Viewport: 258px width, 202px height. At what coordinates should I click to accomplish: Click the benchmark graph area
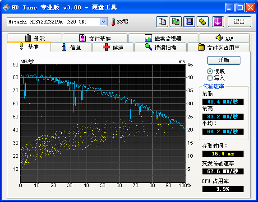tap(103, 123)
